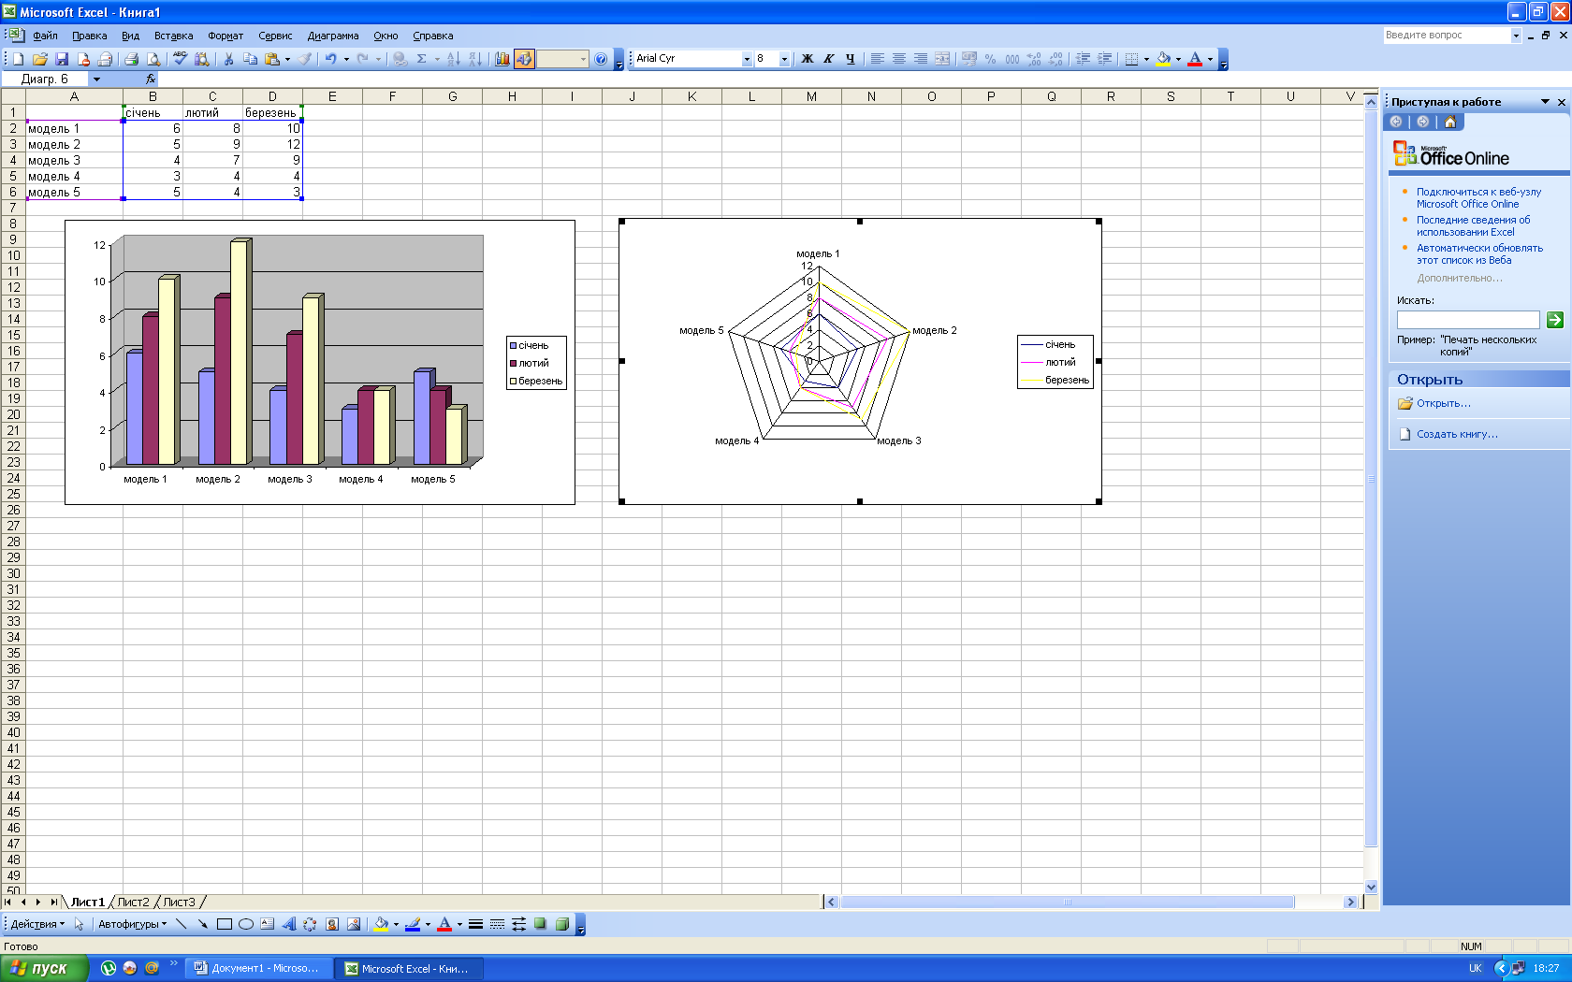Toggle Merge and Center button
1572x982 pixels.
[941, 59]
